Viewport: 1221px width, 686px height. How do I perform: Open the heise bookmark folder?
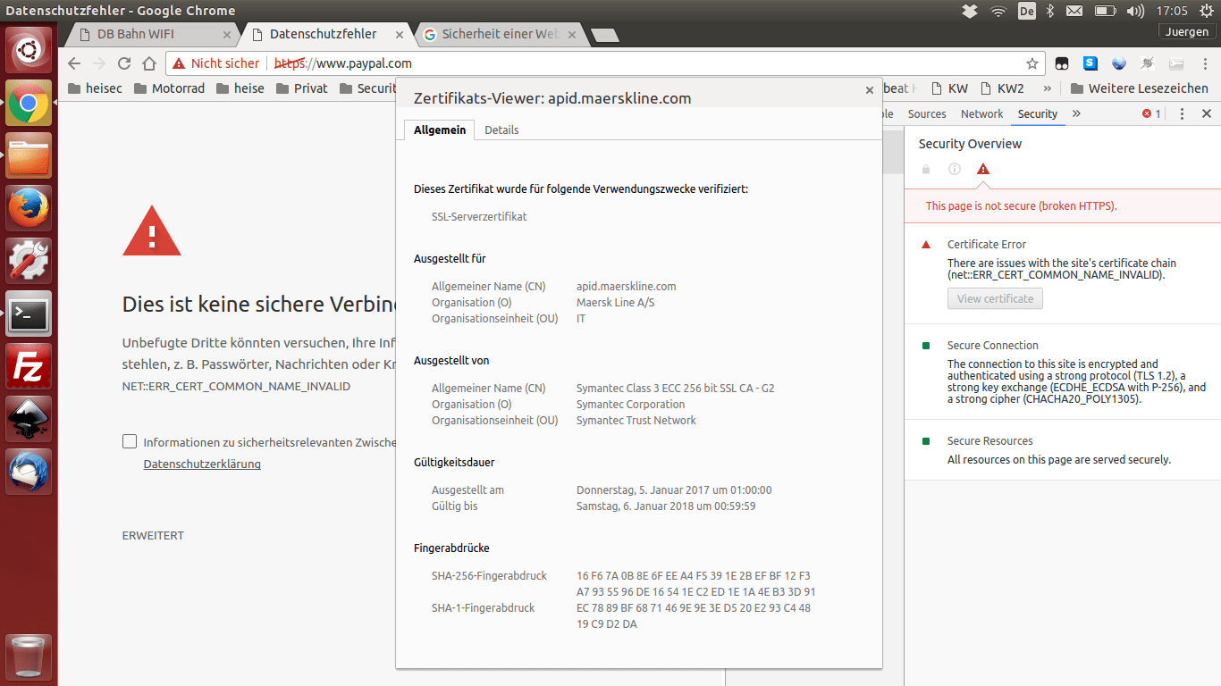pos(240,88)
